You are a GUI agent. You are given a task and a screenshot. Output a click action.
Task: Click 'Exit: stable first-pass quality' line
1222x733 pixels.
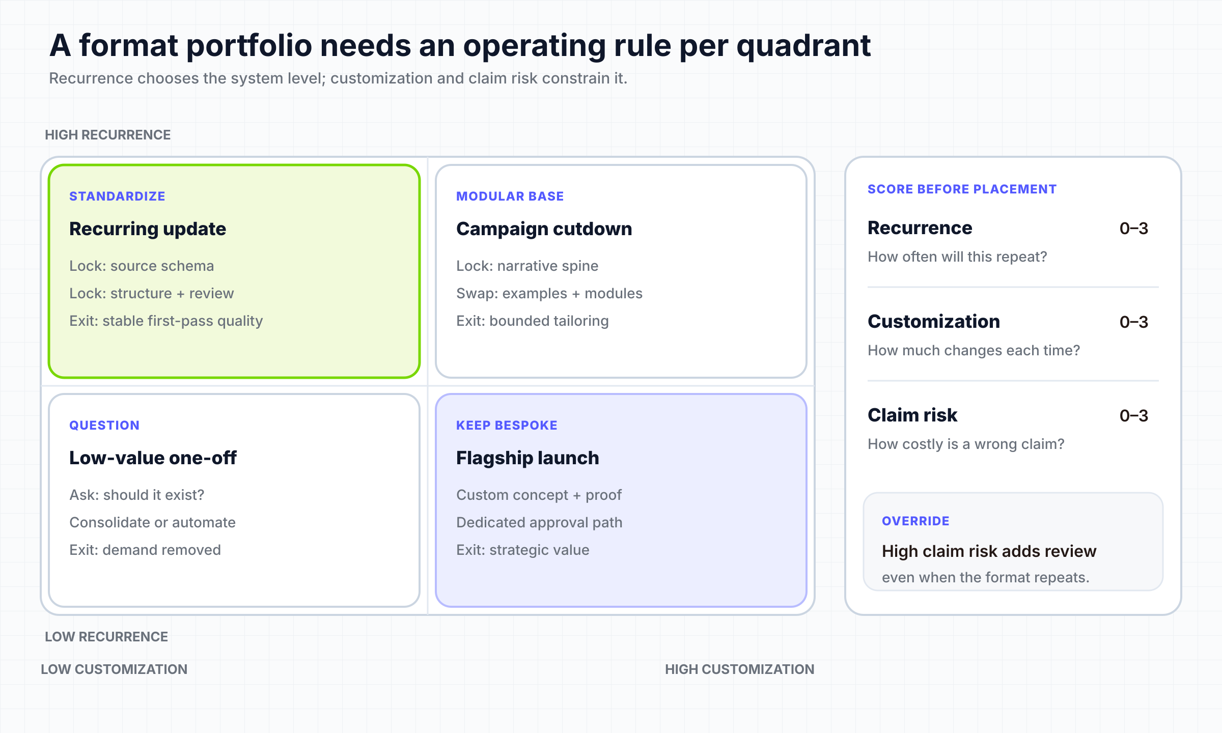coord(166,321)
